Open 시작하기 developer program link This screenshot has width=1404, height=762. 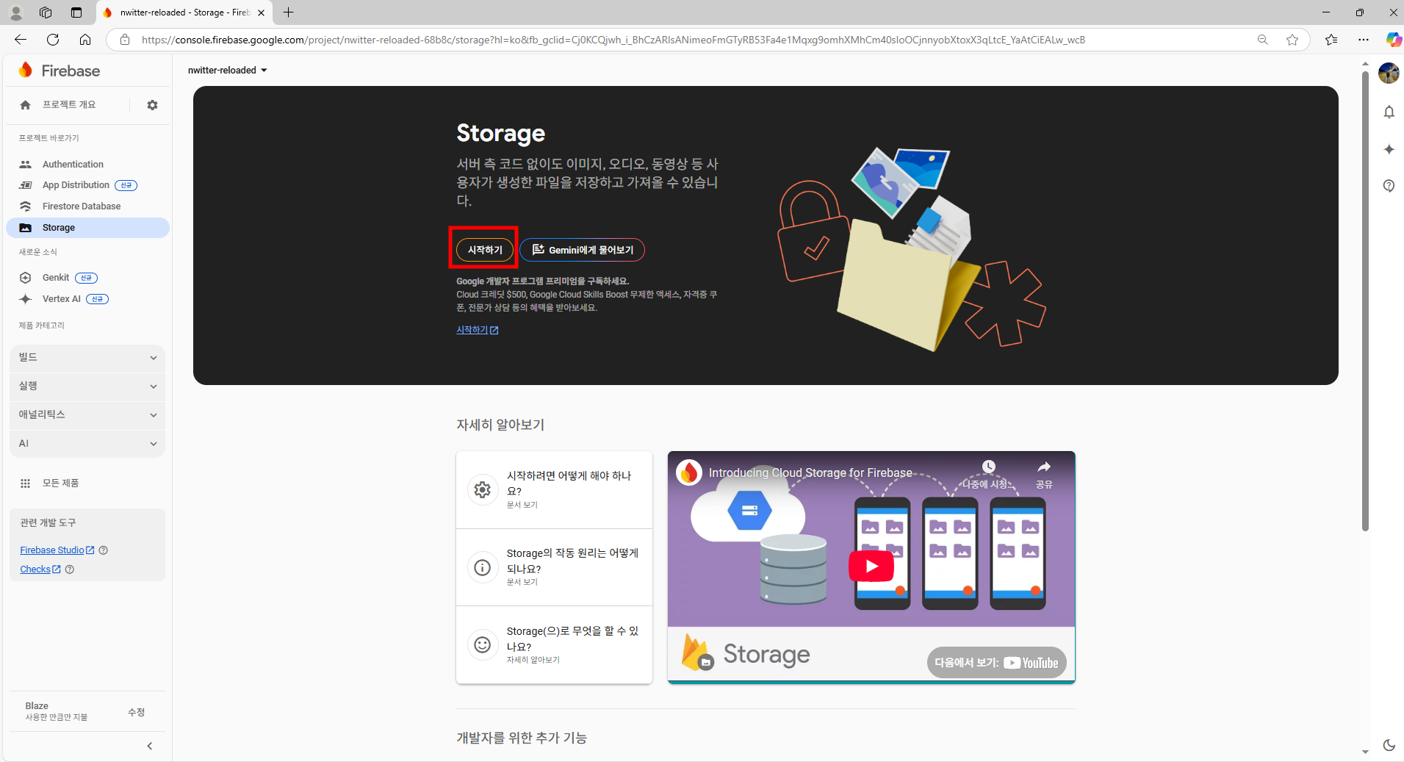[x=478, y=330]
